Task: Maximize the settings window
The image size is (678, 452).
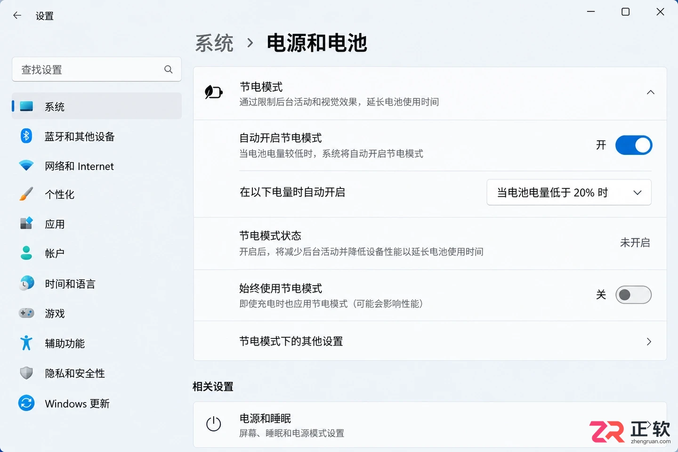Action: point(625,12)
